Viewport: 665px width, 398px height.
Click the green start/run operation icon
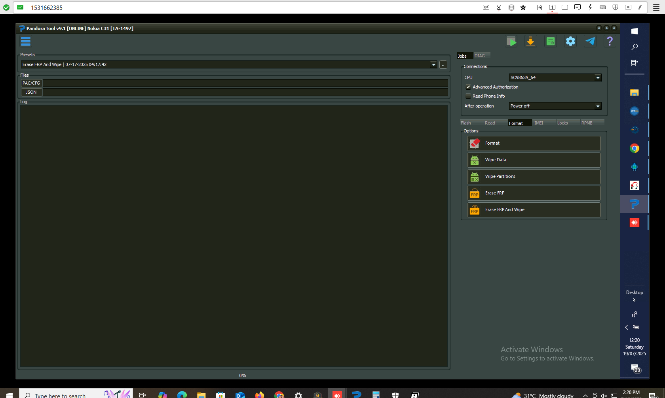[511, 41]
